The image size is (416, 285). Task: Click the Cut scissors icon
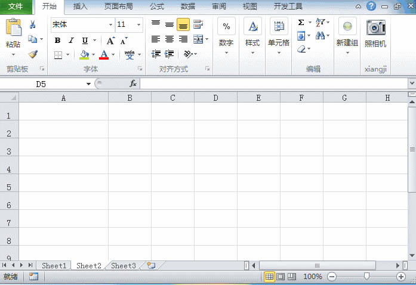tap(32, 24)
